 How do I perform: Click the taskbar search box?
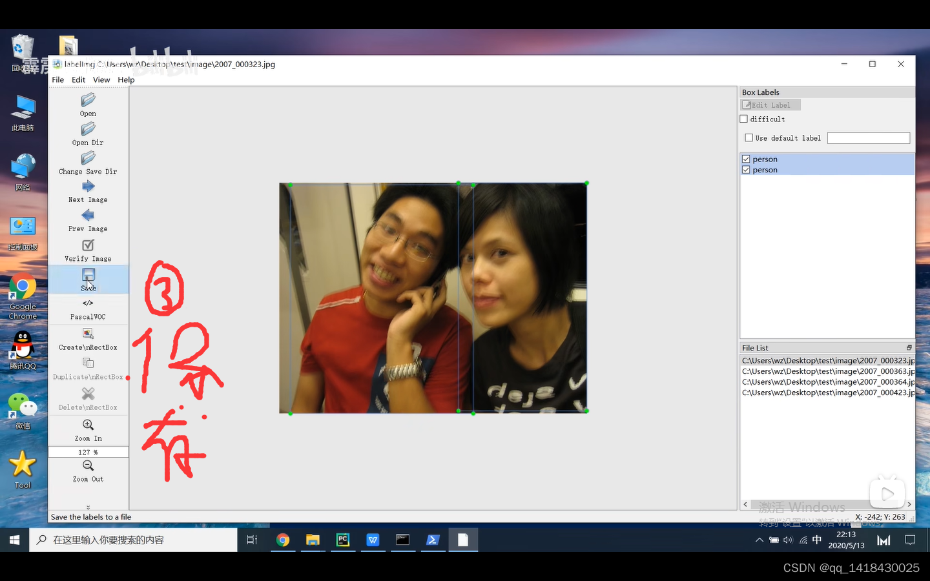click(133, 540)
